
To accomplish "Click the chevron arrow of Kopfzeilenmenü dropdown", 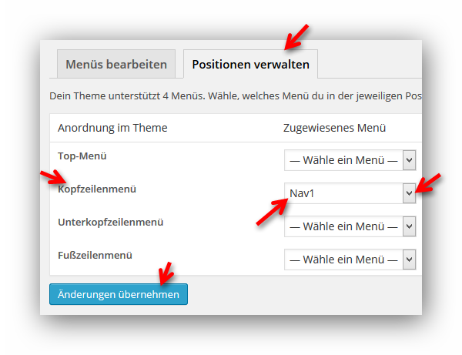I will [409, 193].
